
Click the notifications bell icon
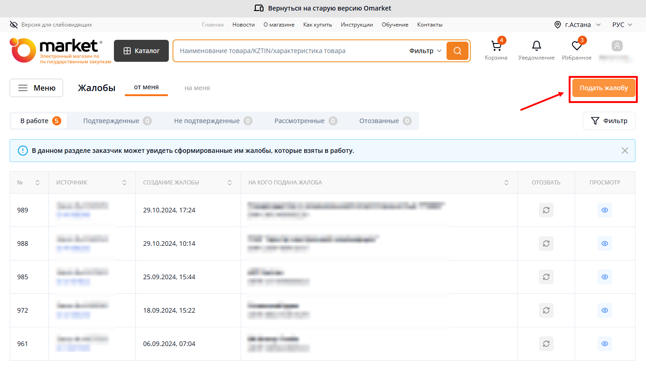536,46
